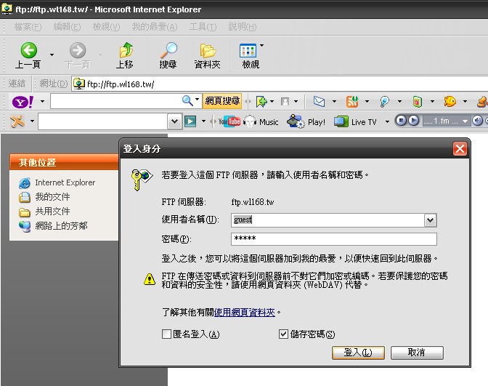Expand the username (使用者名稱) dropdown arrow
Image resolution: width=488 pixels, height=386 pixels.
coord(430,220)
